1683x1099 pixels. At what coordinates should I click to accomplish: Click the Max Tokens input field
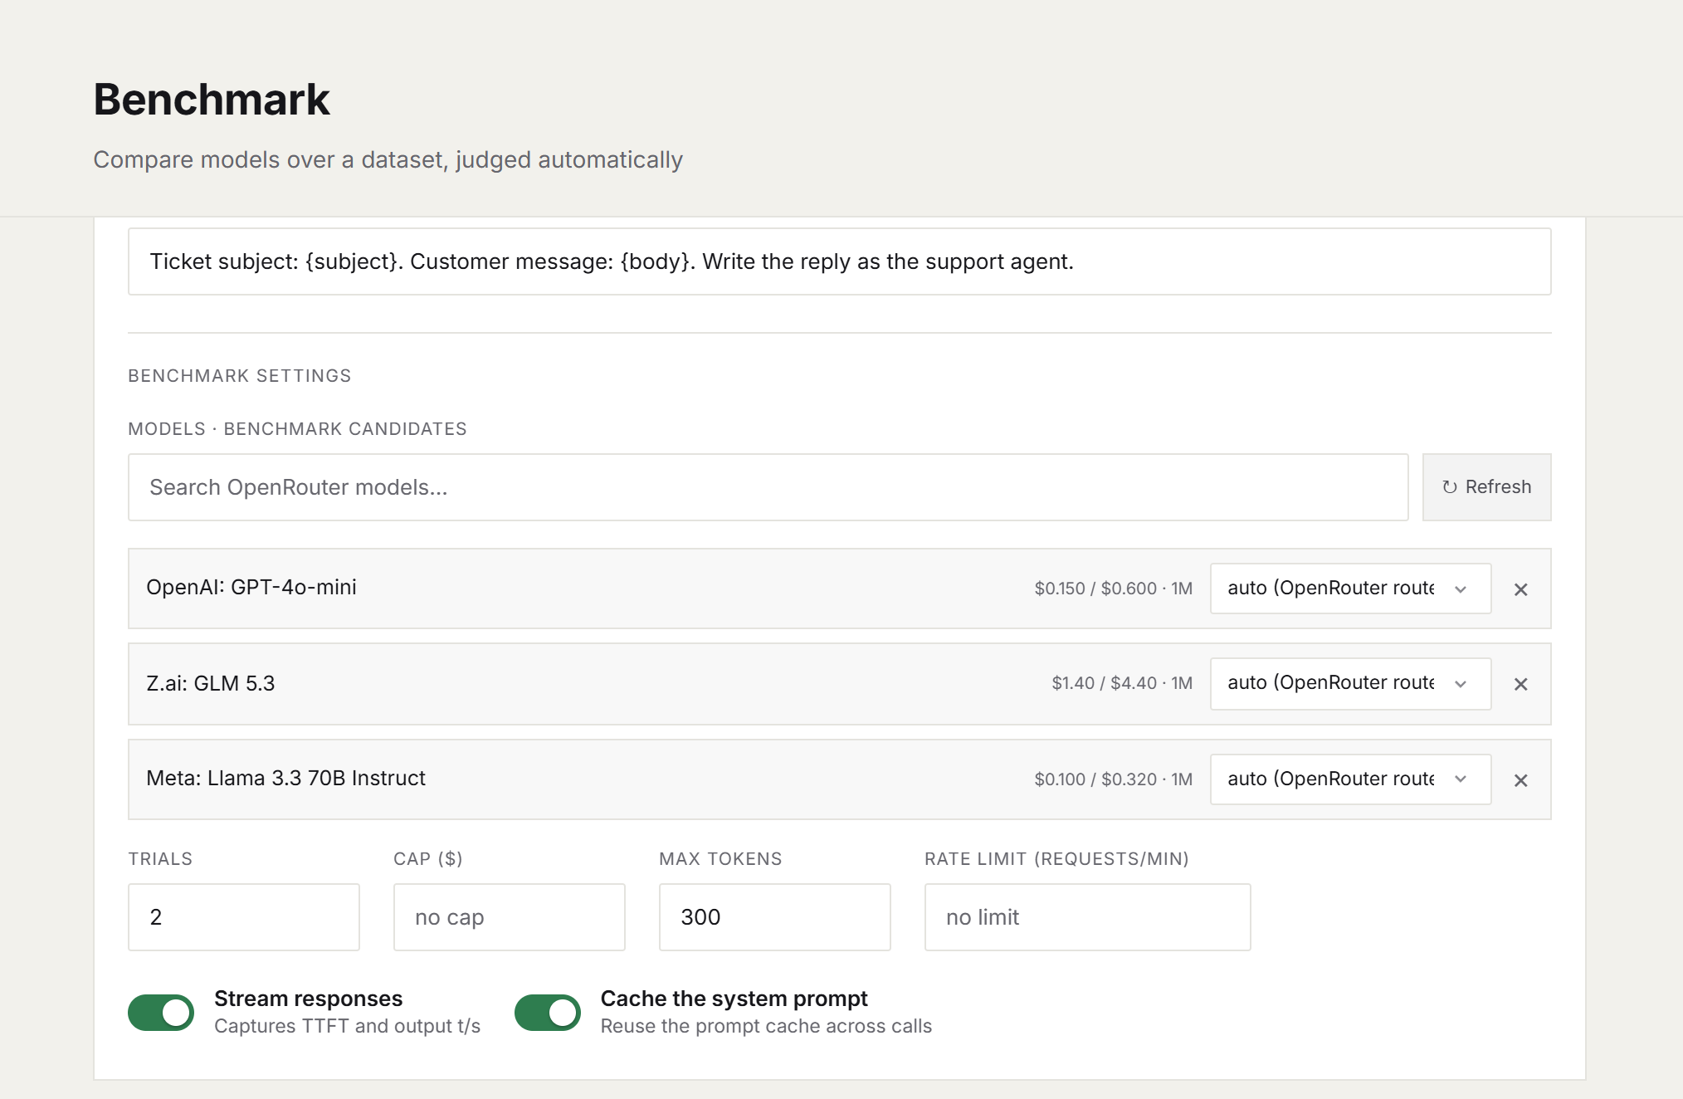(775, 917)
